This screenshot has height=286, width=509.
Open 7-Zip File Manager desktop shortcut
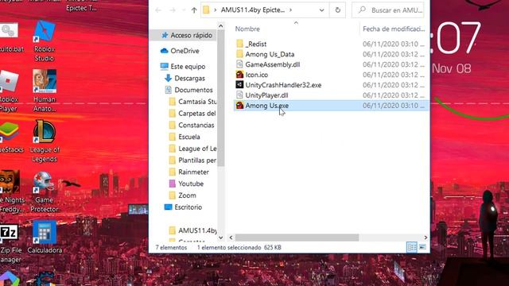point(10,243)
